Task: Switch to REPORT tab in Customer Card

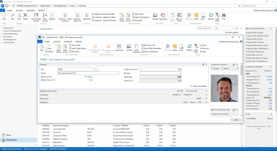Action: pyautogui.click(x=79, y=42)
